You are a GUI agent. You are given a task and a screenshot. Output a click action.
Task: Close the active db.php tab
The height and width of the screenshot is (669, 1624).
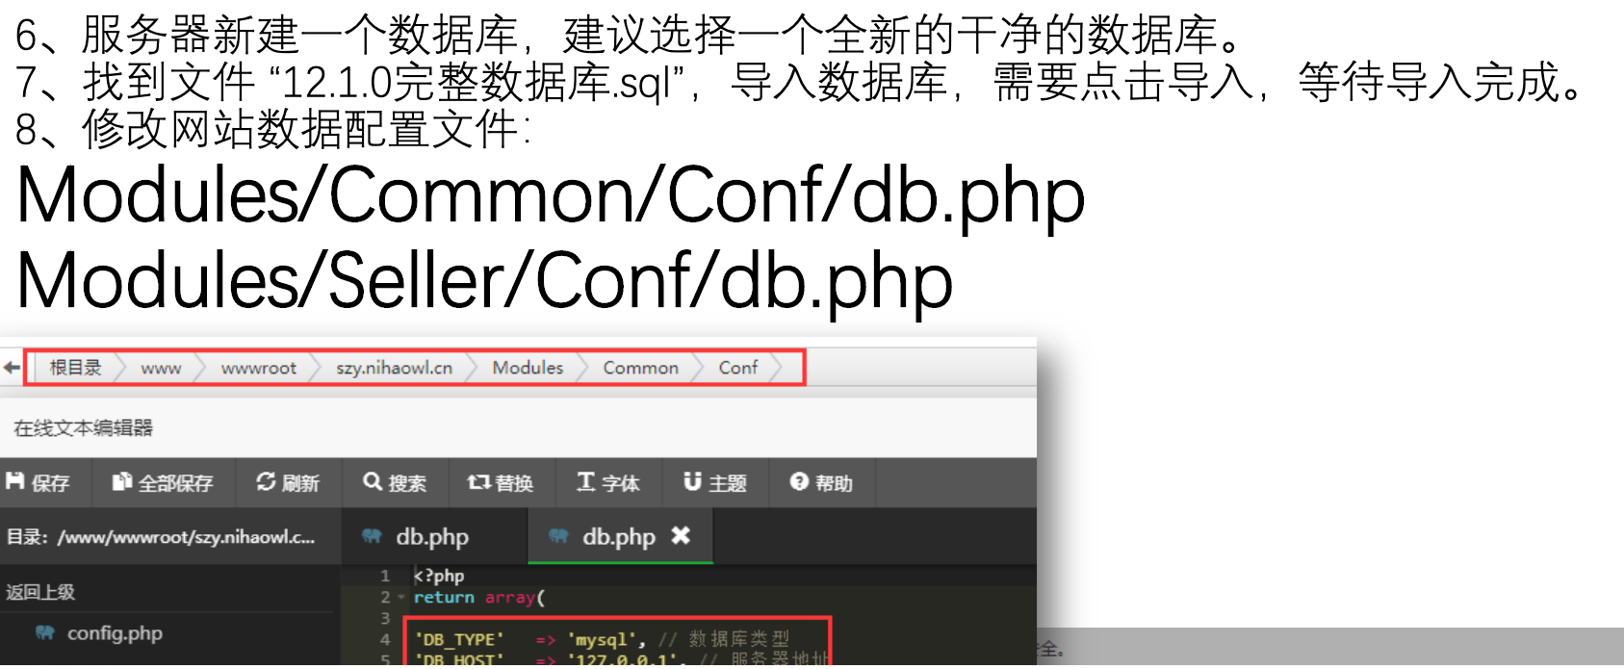pyautogui.click(x=681, y=535)
